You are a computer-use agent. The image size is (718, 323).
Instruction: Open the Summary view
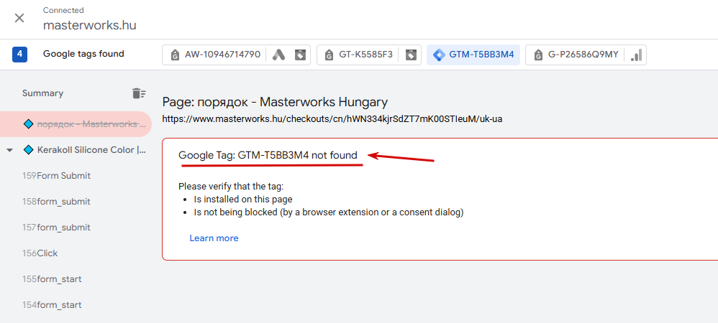coord(42,93)
